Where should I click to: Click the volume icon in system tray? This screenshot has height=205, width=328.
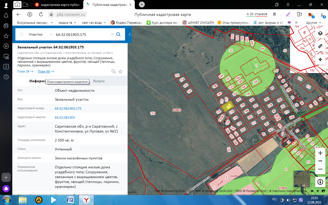[288, 200]
